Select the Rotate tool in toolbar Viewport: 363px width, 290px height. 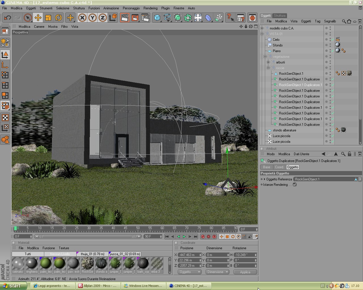(x=58, y=18)
